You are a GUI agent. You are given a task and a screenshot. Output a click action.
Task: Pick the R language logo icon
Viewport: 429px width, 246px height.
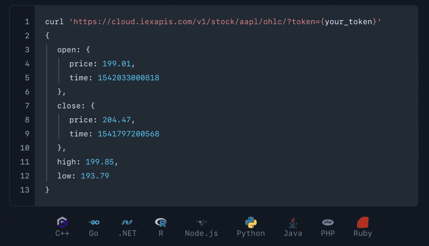pyautogui.click(x=160, y=222)
